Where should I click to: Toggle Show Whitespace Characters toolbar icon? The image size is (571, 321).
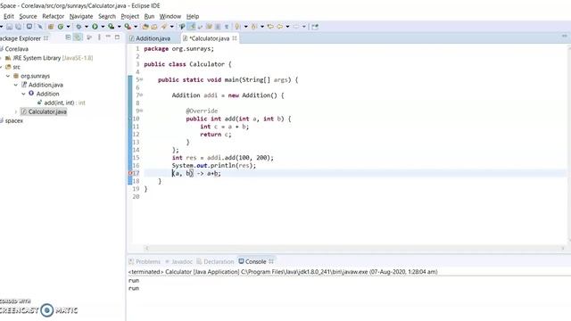point(226,27)
